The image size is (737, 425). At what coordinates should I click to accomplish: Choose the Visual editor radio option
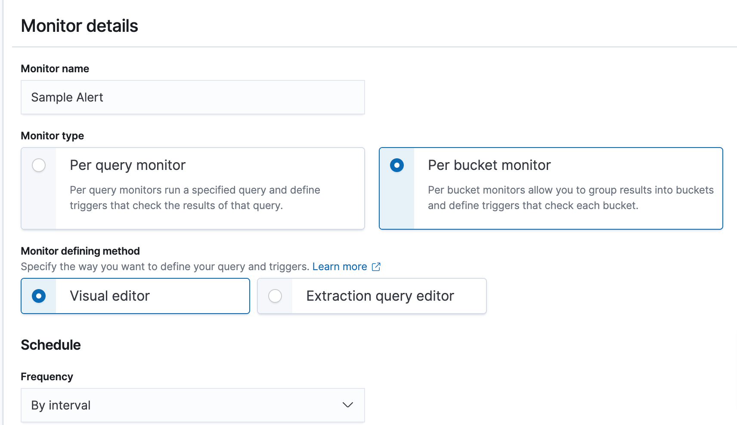pyautogui.click(x=39, y=296)
